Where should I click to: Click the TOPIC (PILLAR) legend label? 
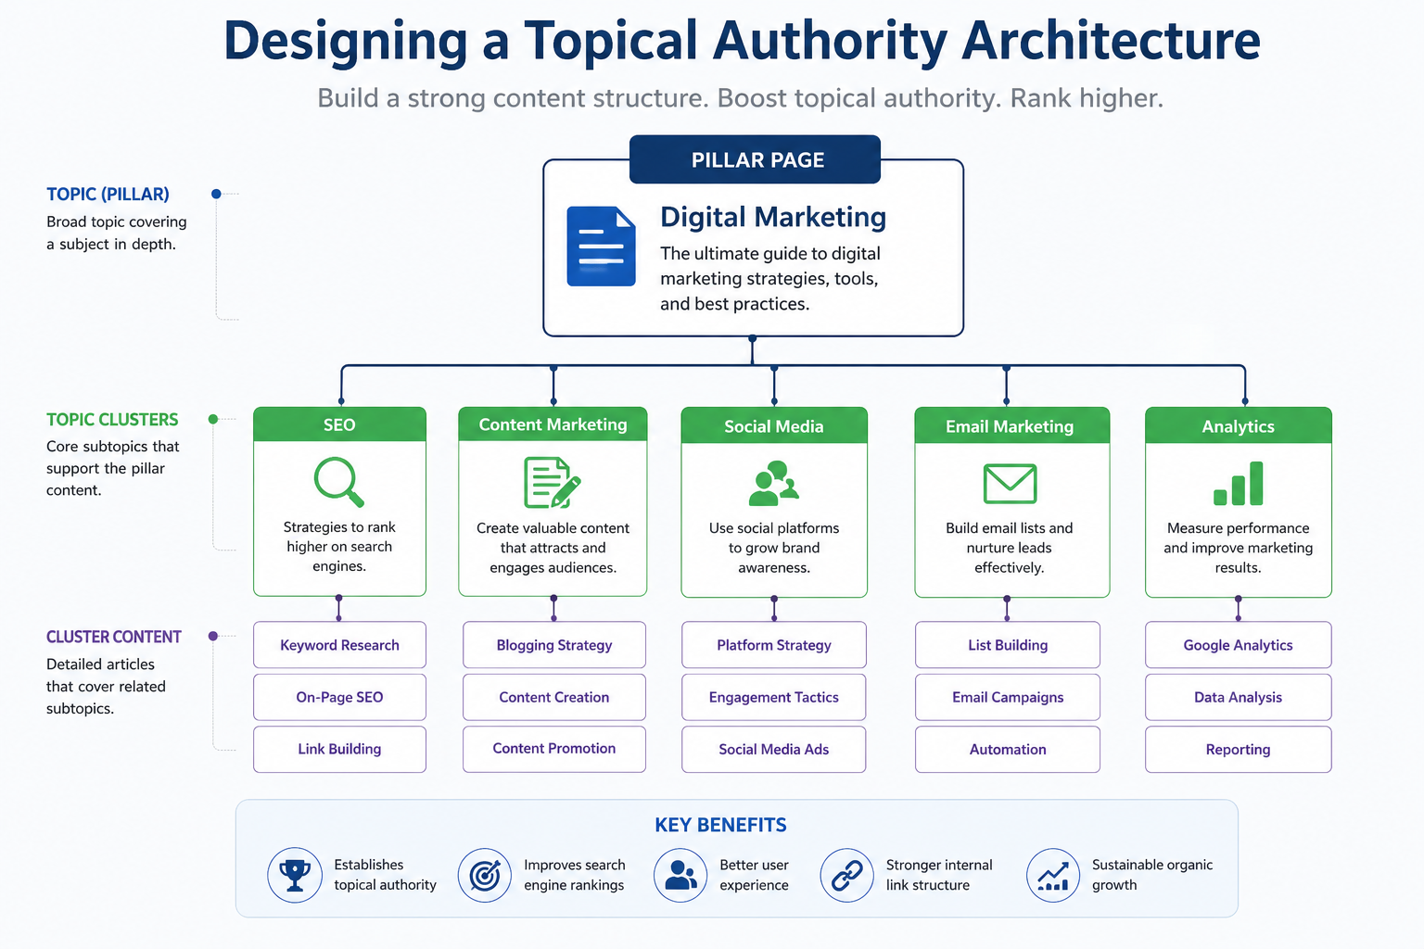click(x=108, y=194)
